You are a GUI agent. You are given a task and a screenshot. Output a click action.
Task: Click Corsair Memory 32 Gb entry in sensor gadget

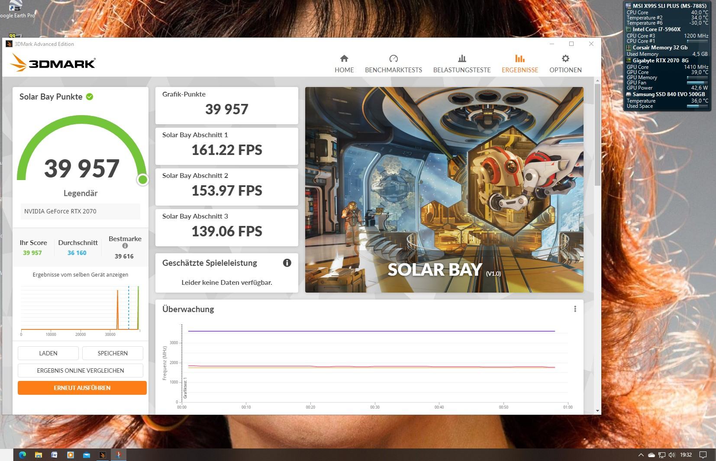660,48
